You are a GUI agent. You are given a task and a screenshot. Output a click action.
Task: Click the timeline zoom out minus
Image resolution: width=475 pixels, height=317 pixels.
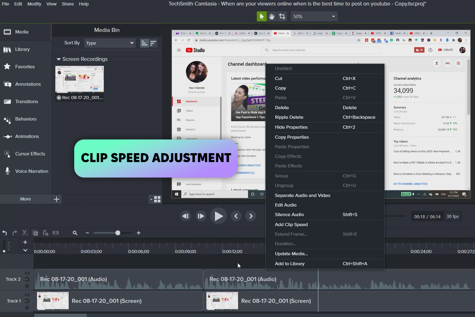[87, 233]
